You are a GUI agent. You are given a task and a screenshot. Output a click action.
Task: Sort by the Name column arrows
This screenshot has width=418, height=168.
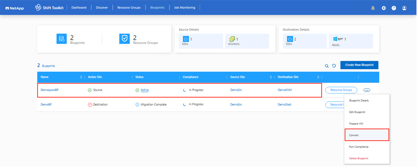[81, 77]
